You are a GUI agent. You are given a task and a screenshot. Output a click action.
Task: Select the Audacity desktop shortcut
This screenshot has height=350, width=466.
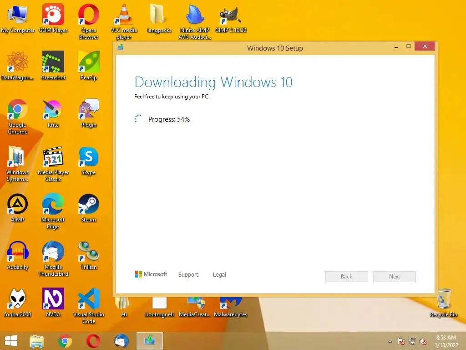18,255
